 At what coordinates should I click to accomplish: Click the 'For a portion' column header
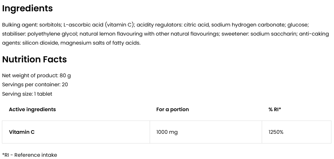(172, 109)
